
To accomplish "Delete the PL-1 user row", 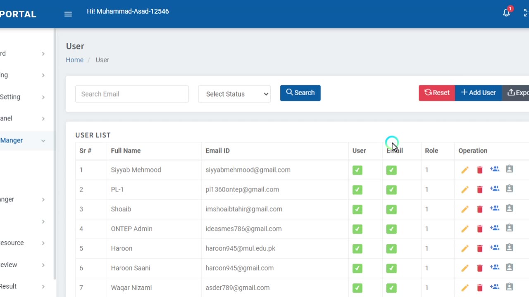I will (x=480, y=190).
